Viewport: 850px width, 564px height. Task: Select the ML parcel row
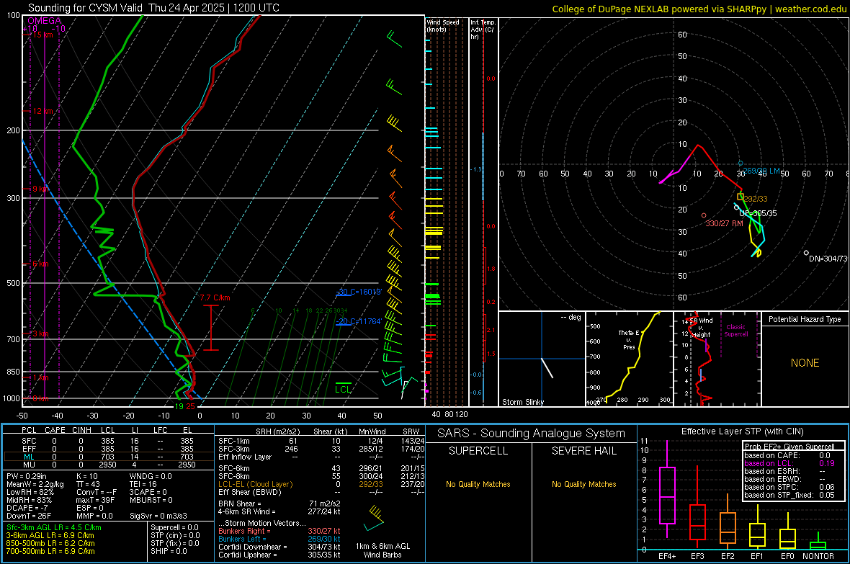(109, 457)
